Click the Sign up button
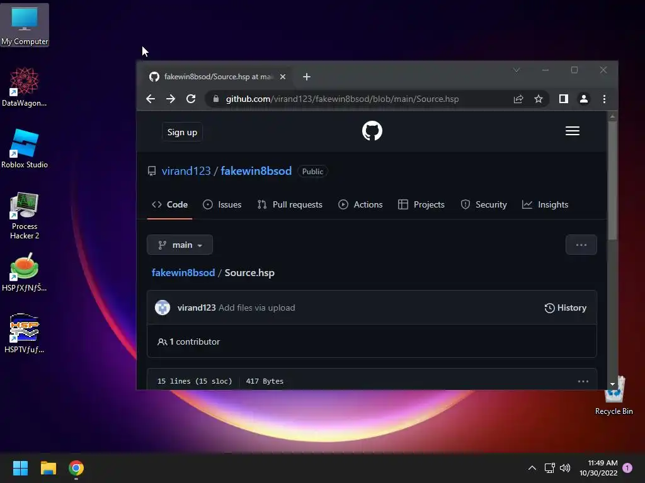 click(182, 132)
